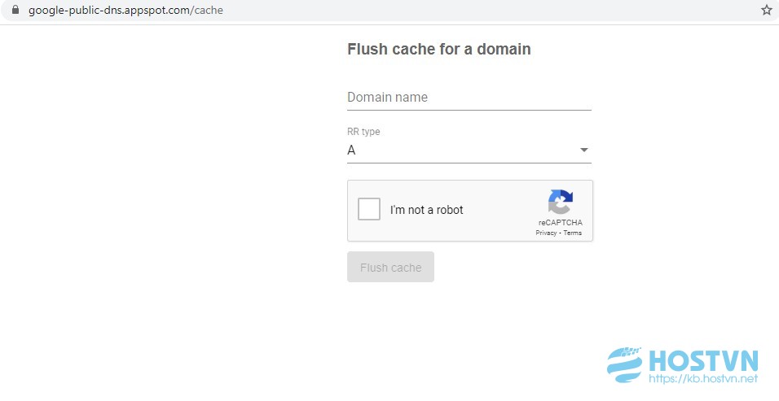
Task: Open the reCAPTCHA Privacy link
Action: (x=546, y=233)
